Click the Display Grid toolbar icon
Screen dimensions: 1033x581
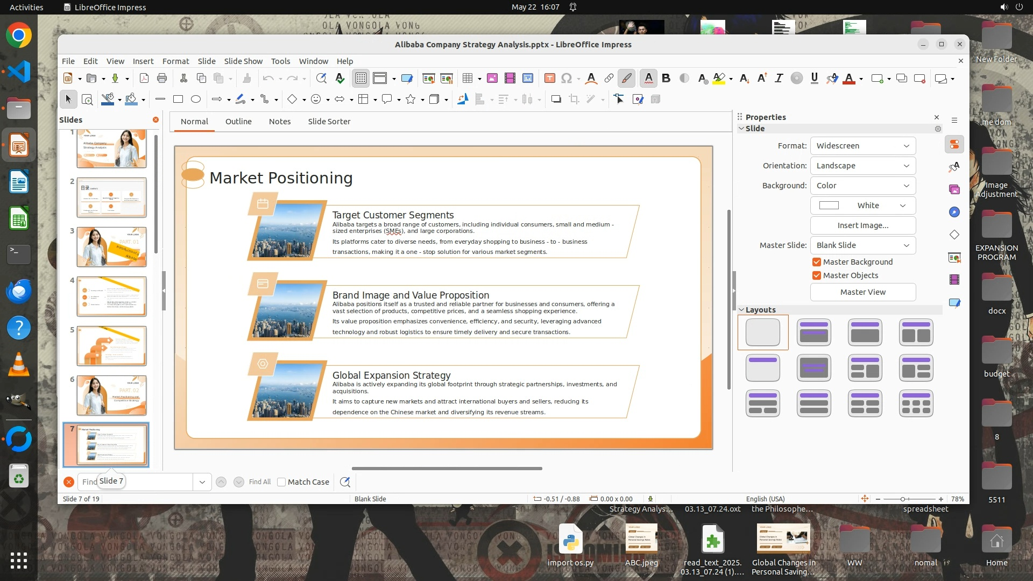click(360, 79)
